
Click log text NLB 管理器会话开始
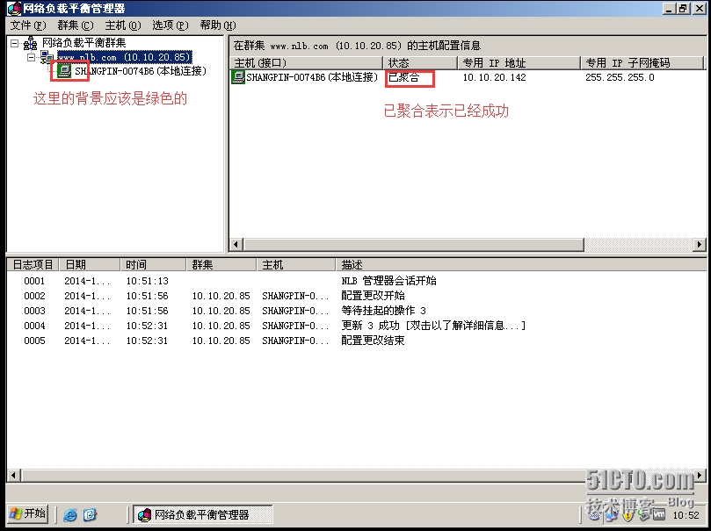pyautogui.click(x=388, y=281)
